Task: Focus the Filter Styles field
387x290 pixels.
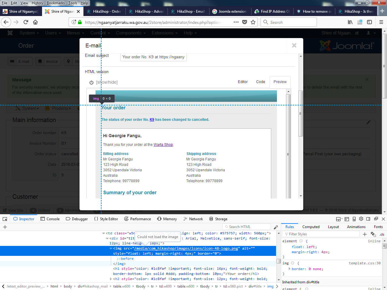Action: point(321,234)
